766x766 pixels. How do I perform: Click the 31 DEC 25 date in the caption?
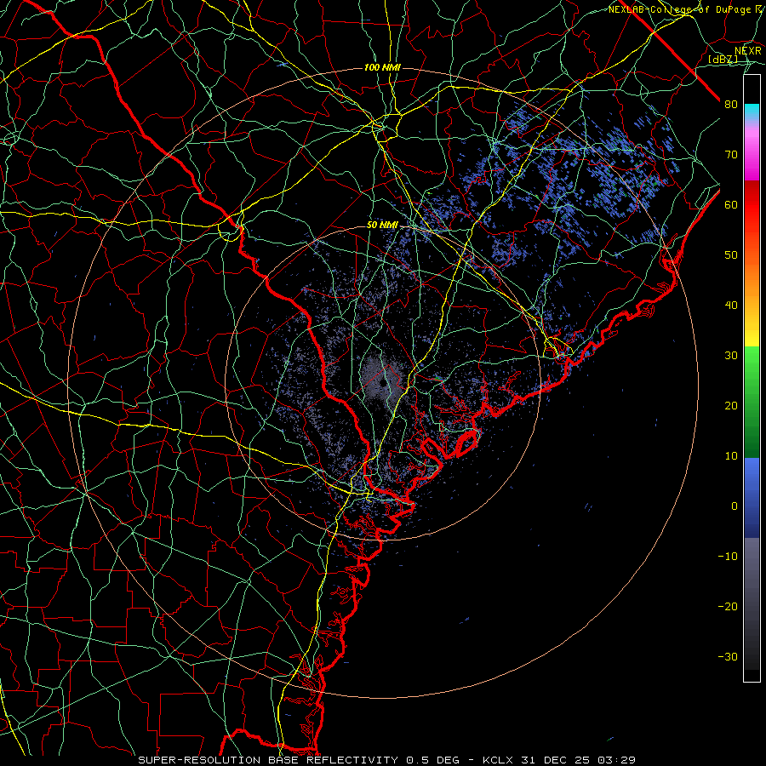(x=556, y=760)
